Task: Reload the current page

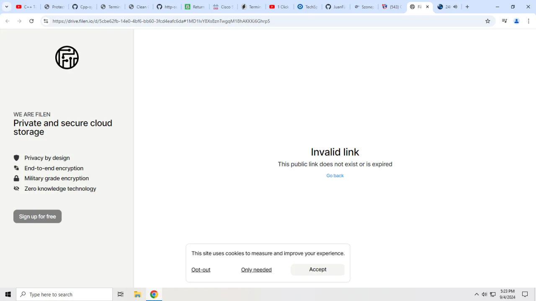Action: [x=31, y=21]
